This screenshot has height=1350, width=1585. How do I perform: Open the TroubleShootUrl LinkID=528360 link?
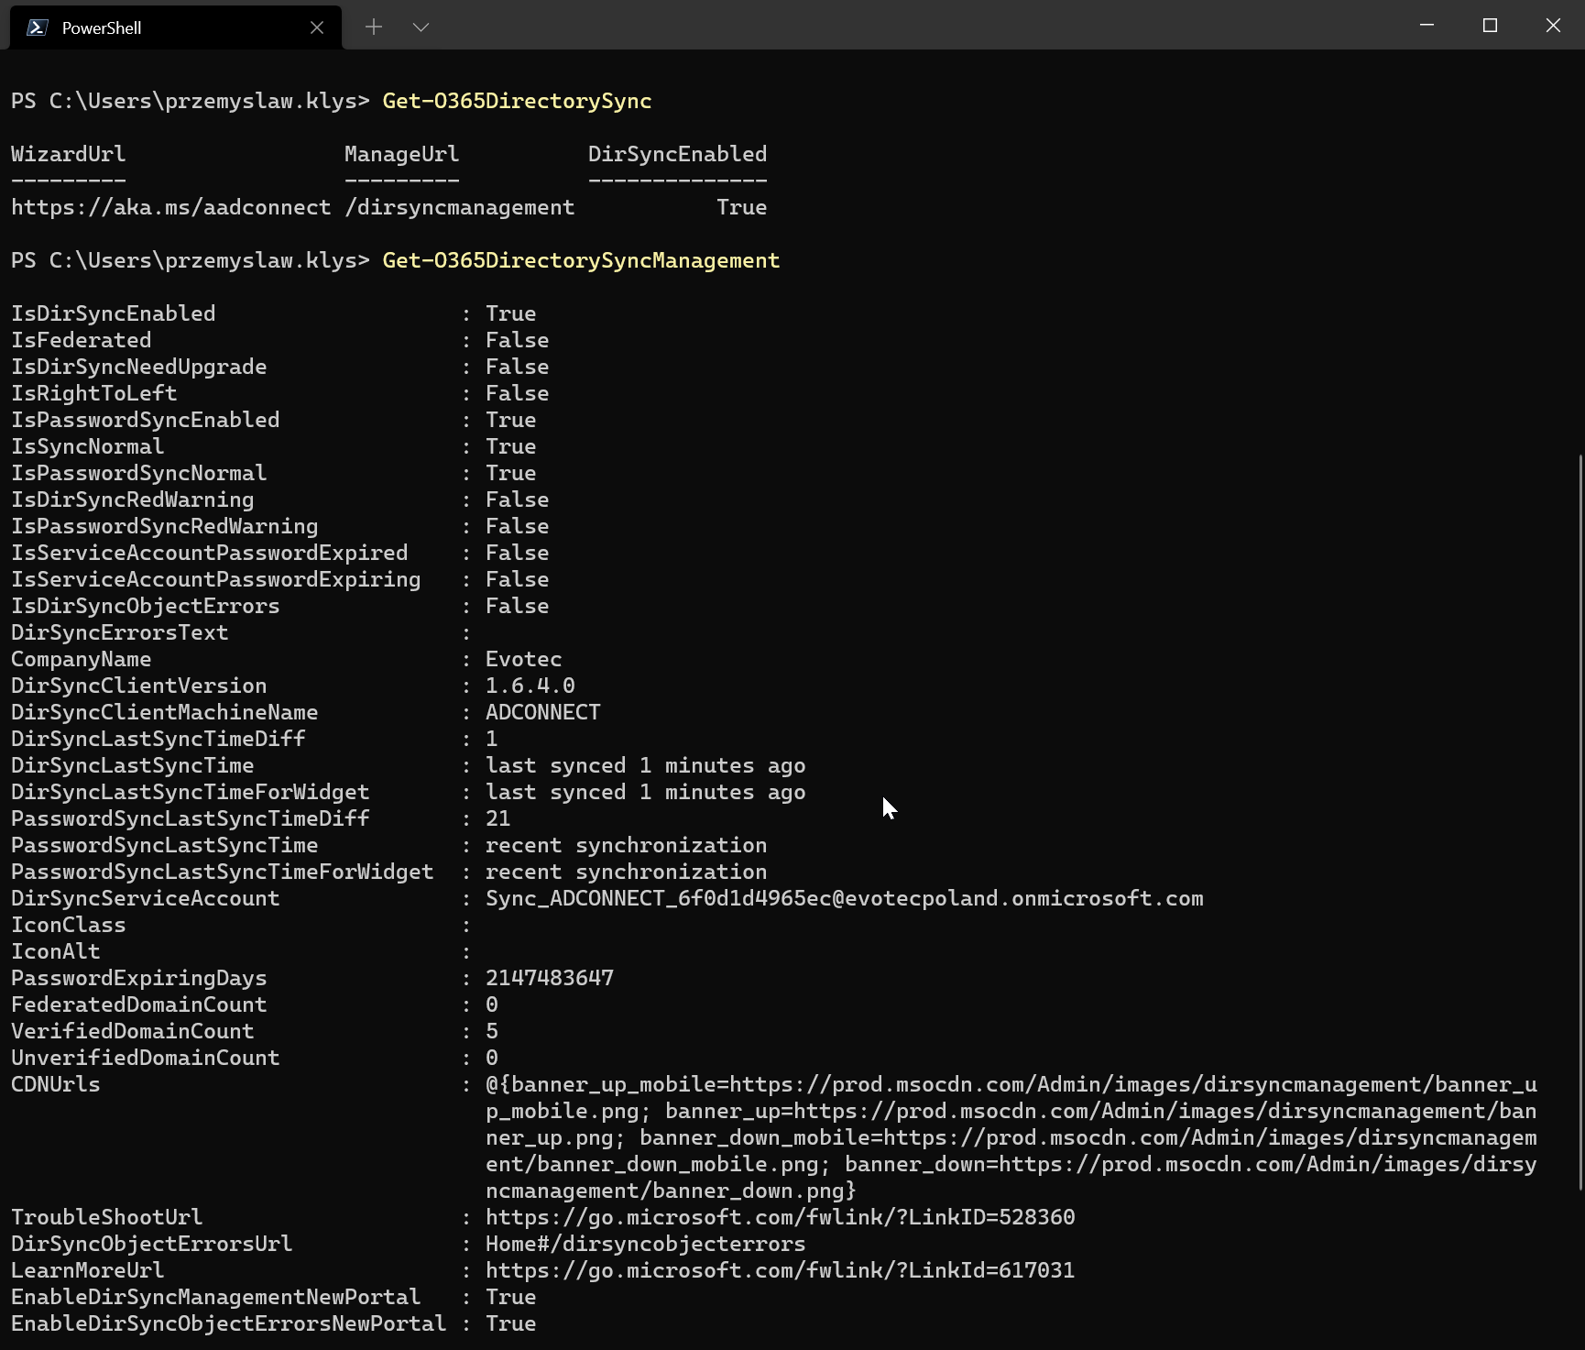click(780, 1217)
